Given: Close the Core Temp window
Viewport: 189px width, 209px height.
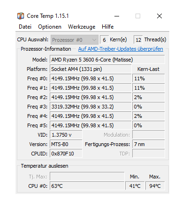Looking at the screenshot, I should [159, 16].
